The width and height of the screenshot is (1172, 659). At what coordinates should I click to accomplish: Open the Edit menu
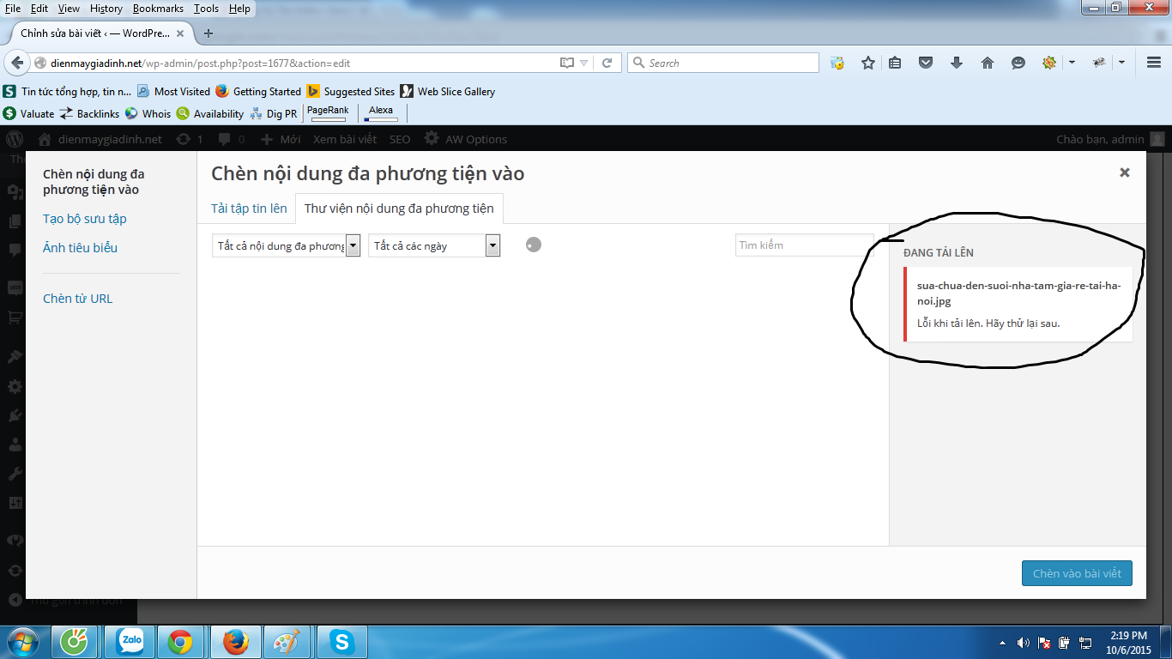(39, 8)
